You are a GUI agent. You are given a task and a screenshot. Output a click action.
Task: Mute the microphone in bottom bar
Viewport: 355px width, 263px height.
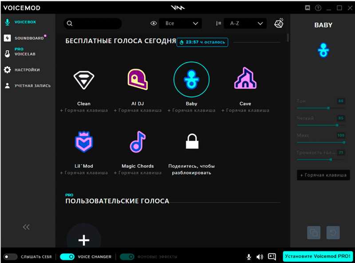pyautogui.click(x=248, y=257)
